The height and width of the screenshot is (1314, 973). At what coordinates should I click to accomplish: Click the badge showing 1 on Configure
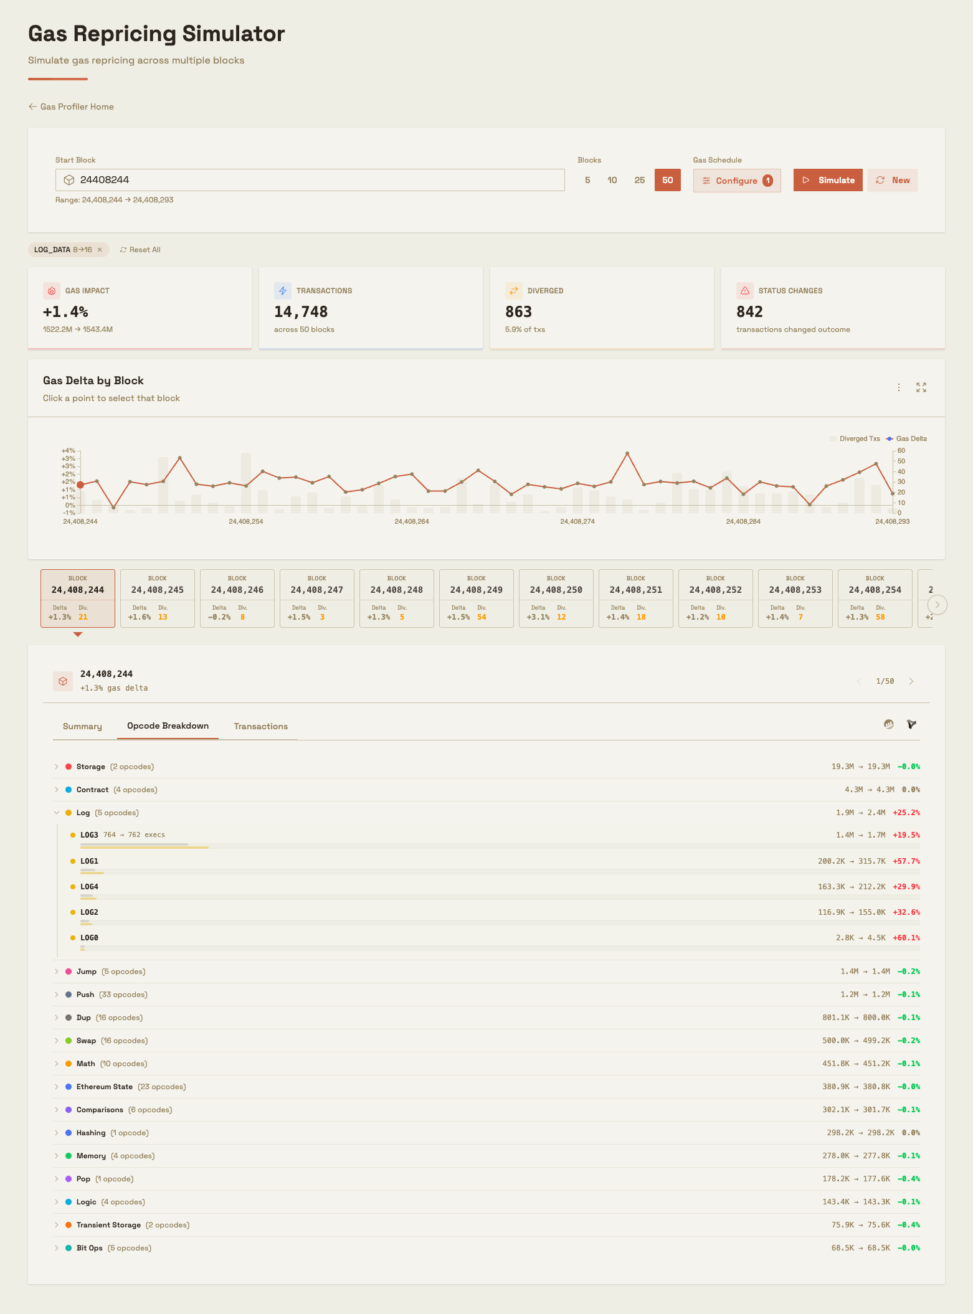[768, 181]
